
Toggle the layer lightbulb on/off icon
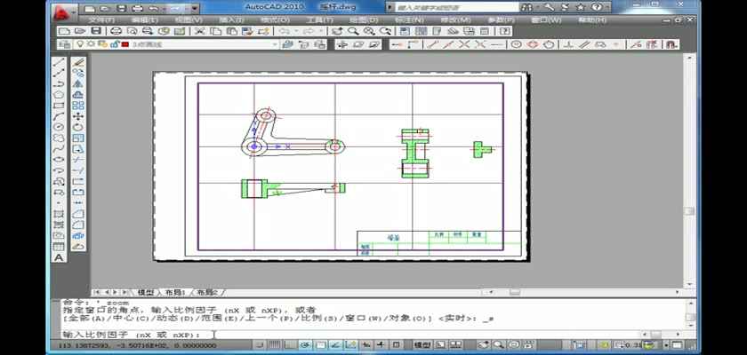(79, 43)
